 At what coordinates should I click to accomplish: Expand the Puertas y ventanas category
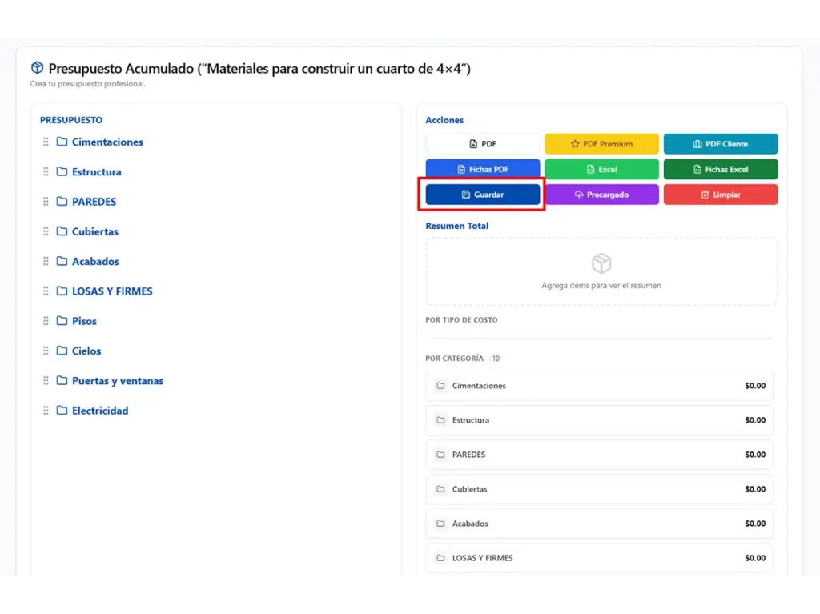click(x=117, y=381)
